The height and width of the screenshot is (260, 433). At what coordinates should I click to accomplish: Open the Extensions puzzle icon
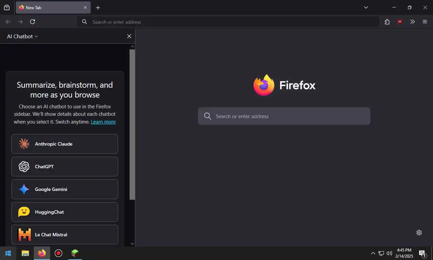(387, 22)
